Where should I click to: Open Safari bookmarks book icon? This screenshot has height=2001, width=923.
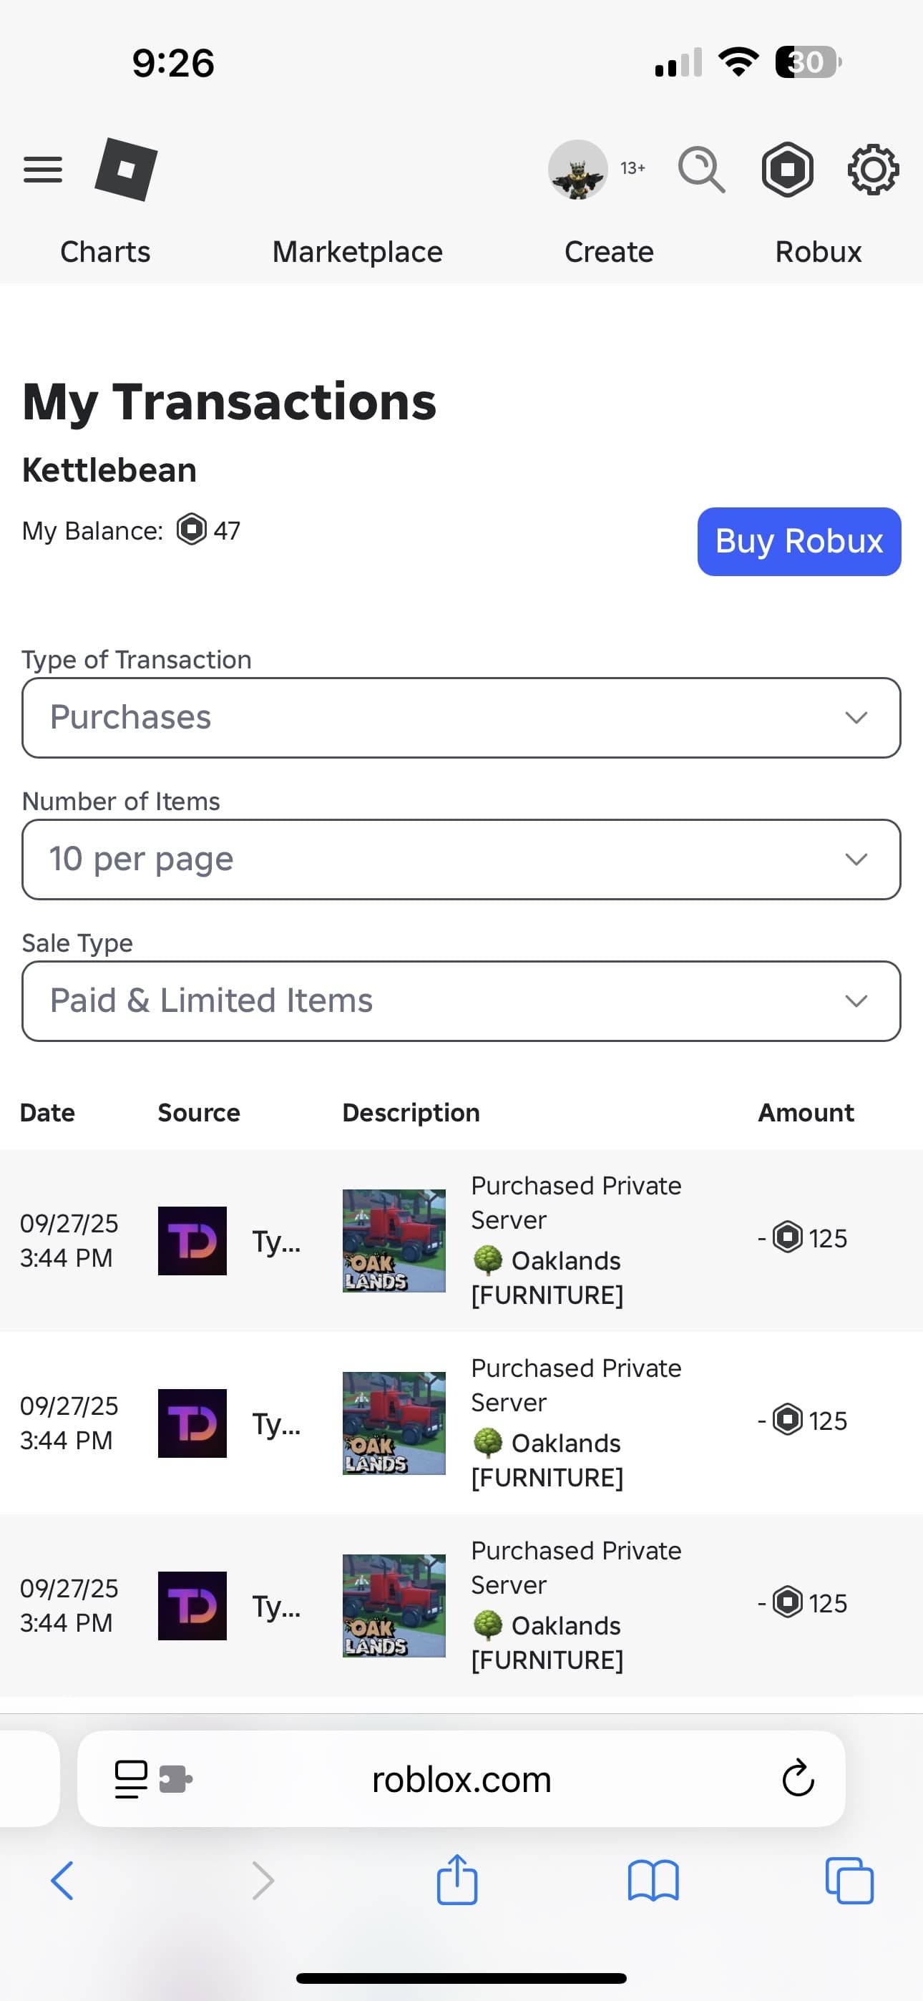pos(653,1881)
